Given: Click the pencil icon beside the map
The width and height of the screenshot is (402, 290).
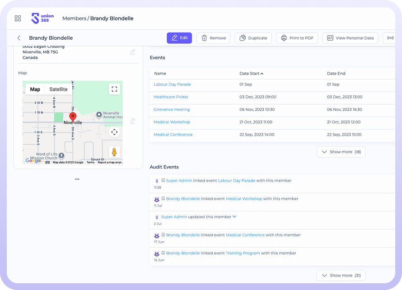Looking at the screenshot, I should pyautogui.click(x=133, y=121).
